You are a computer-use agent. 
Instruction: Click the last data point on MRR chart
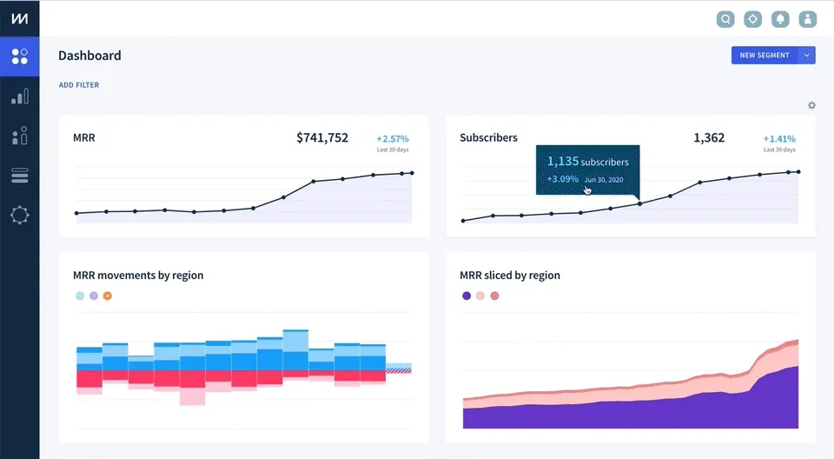(412, 173)
